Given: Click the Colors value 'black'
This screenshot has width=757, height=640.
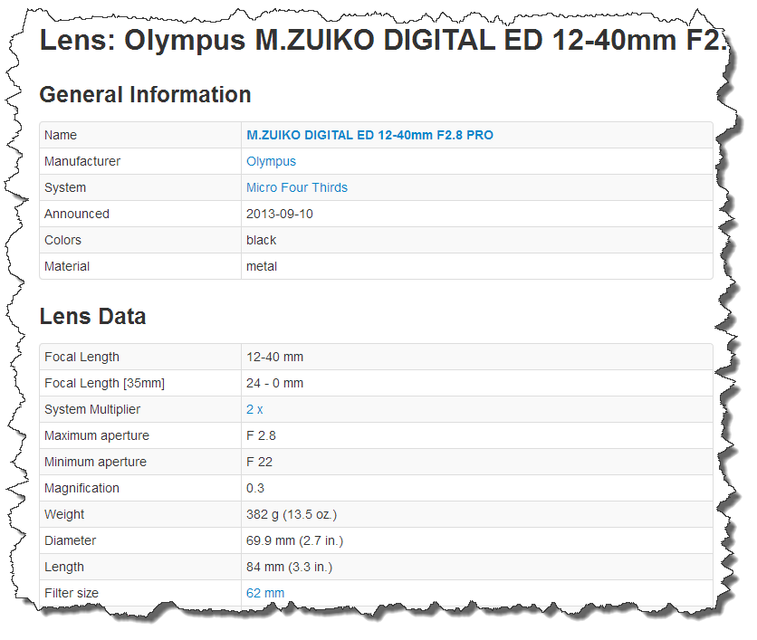Looking at the screenshot, I should pyautogui.click(x=261, y=241).
